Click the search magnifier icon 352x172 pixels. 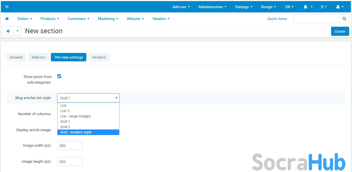[x=344, y=19]
